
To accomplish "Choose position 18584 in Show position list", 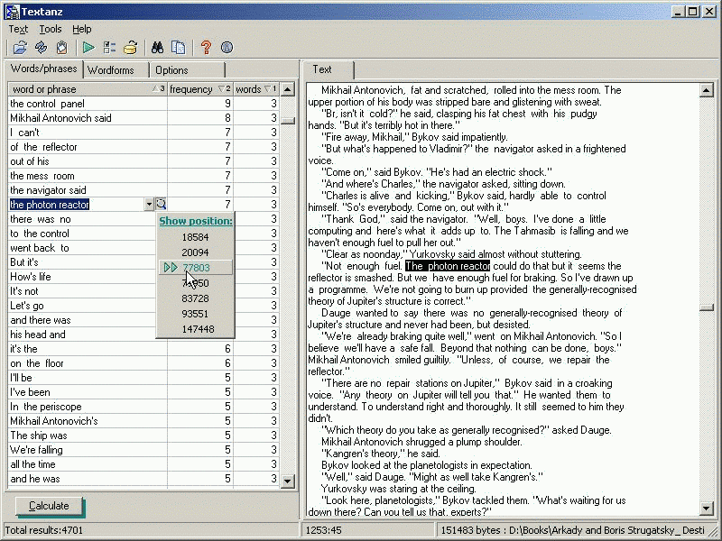I will pyautogui.click(x=195, y=237).
